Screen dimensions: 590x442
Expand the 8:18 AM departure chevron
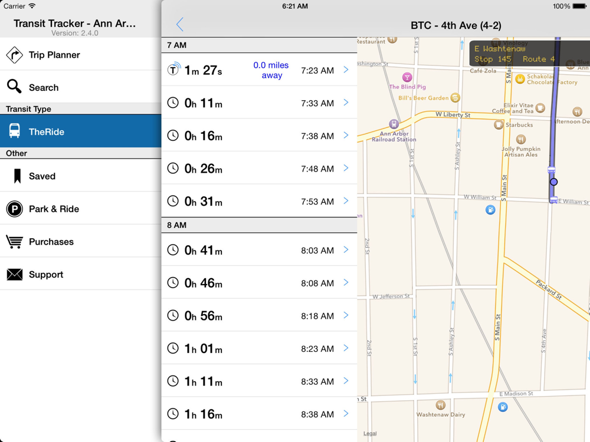(x=346, y=315)
